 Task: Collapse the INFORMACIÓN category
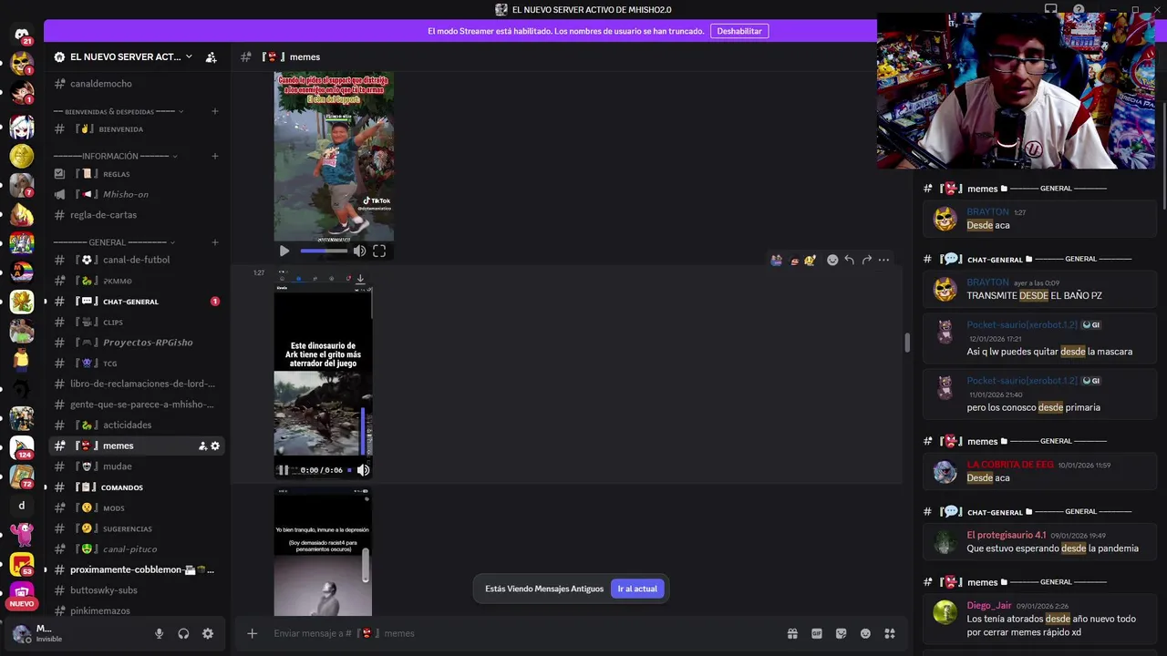pyautogui.click(x=115, y=156)
